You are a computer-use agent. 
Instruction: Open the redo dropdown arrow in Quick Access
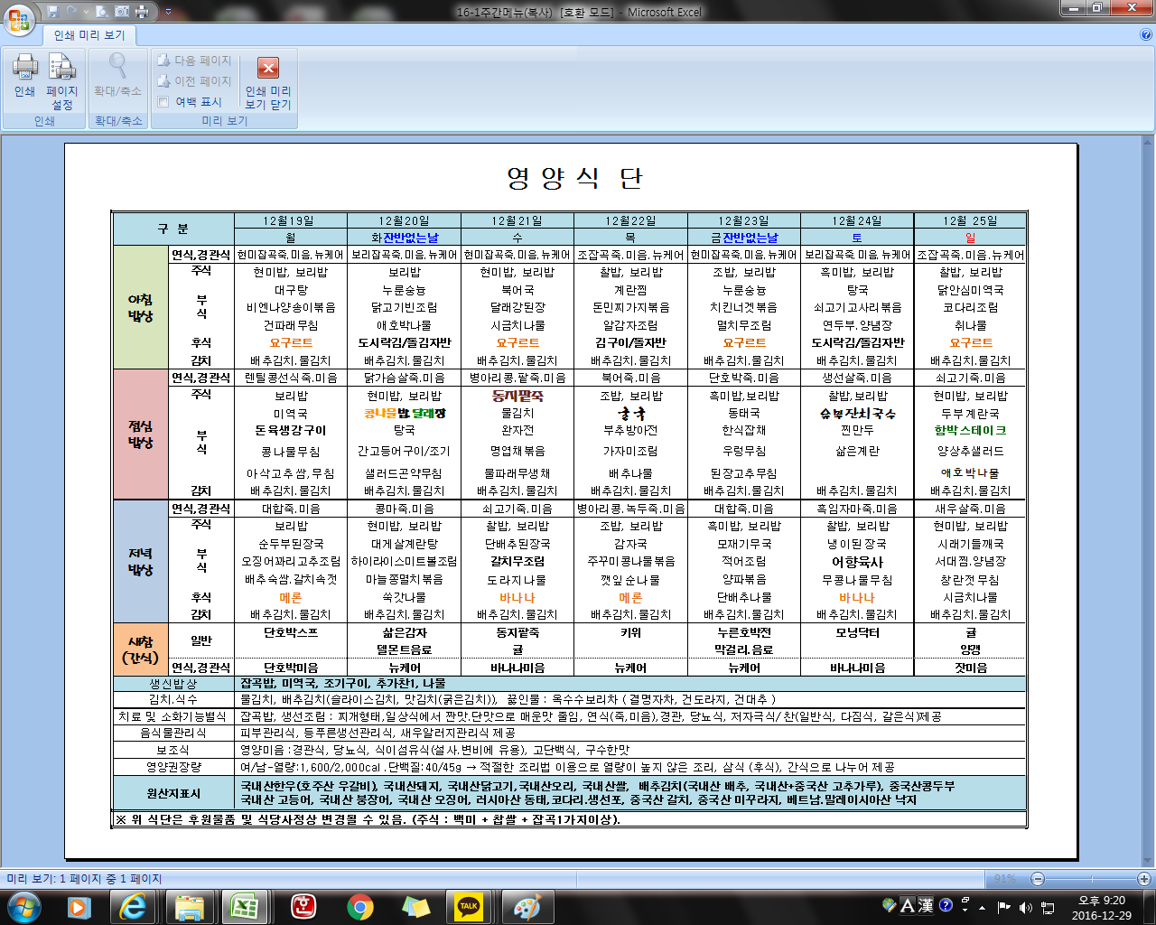tap(86, 13)
